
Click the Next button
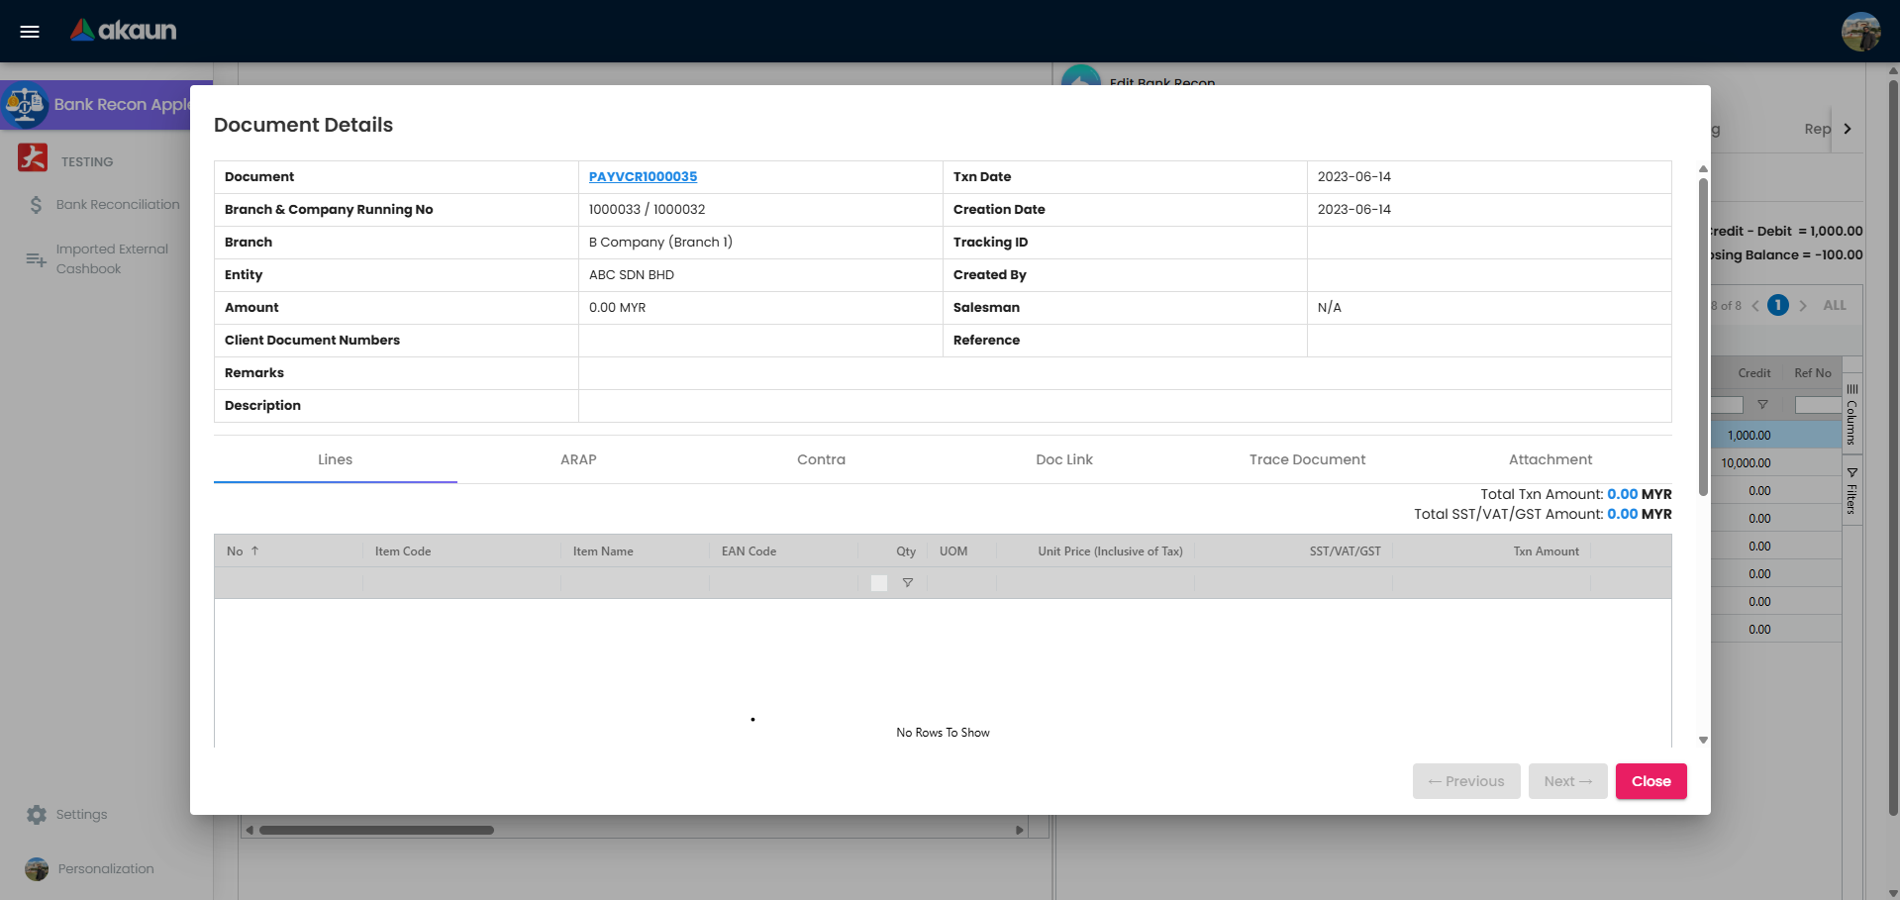point(1568,781)
